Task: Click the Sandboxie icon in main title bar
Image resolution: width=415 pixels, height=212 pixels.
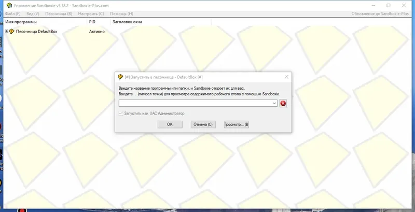Action: (x=9, y=6)
